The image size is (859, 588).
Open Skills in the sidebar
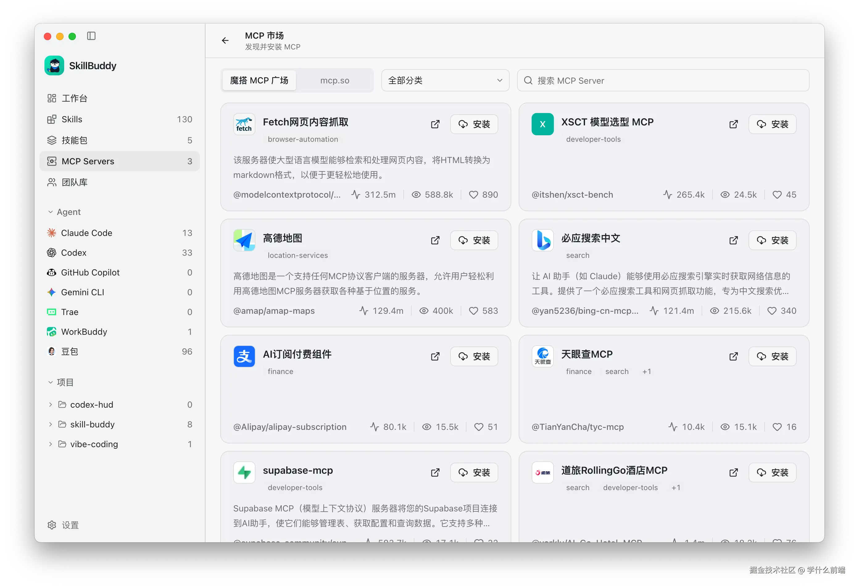120,120
